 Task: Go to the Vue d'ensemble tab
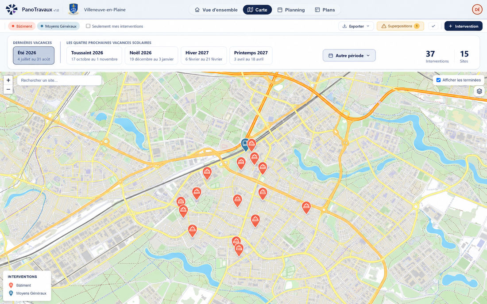(x=216, y=10)
